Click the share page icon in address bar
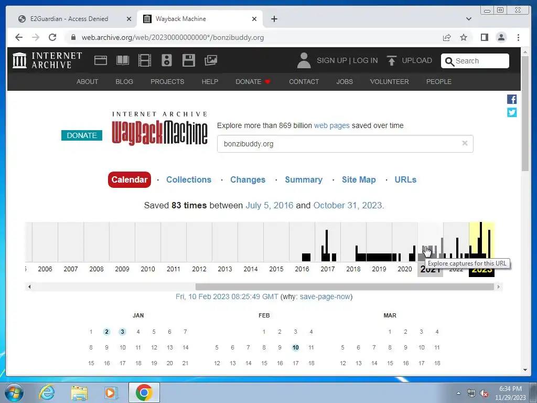The width and height of the screenshot is (537, 403). click(x=447, y=37)
